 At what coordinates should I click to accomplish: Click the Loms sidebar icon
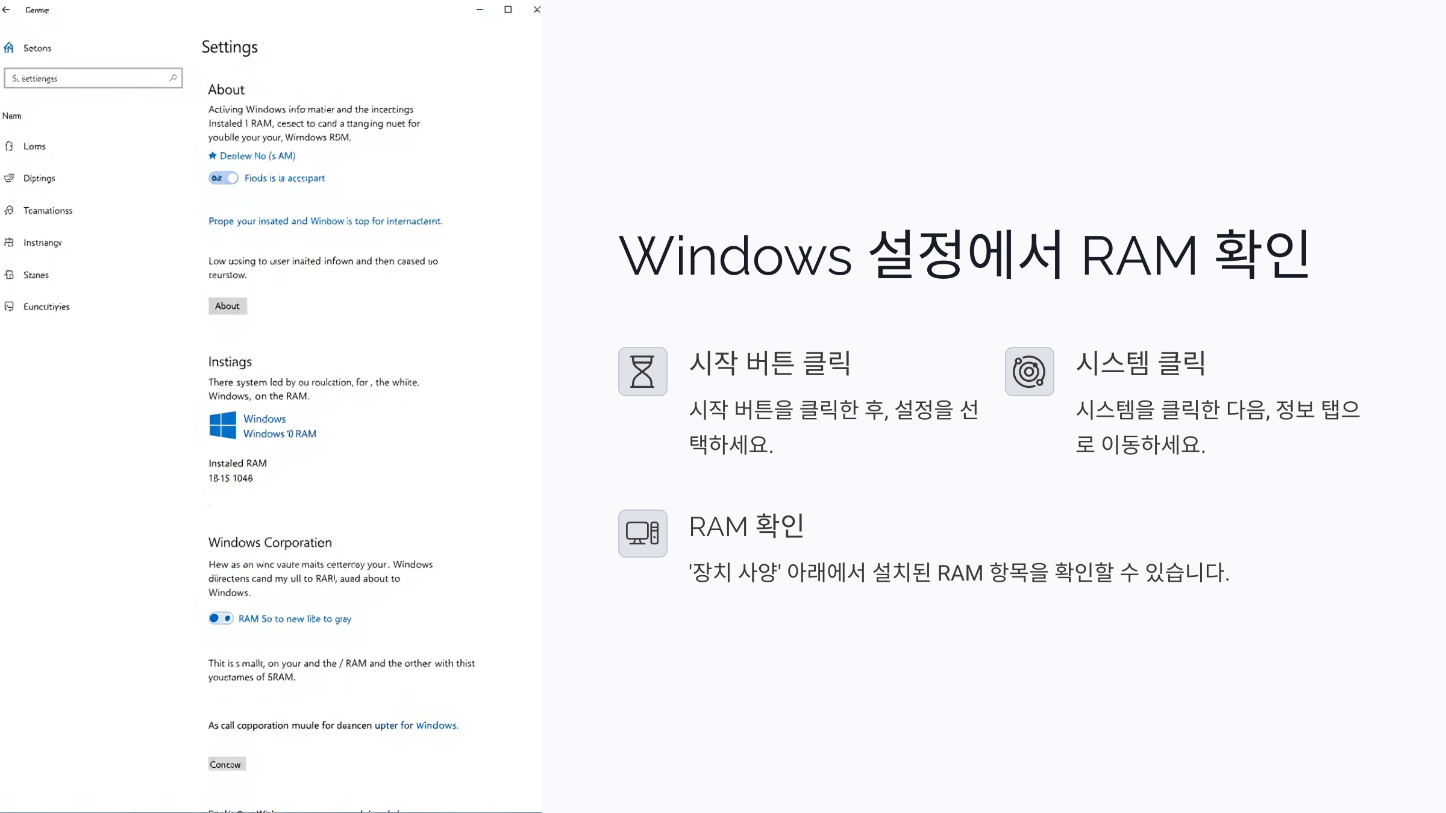(9, 146)
